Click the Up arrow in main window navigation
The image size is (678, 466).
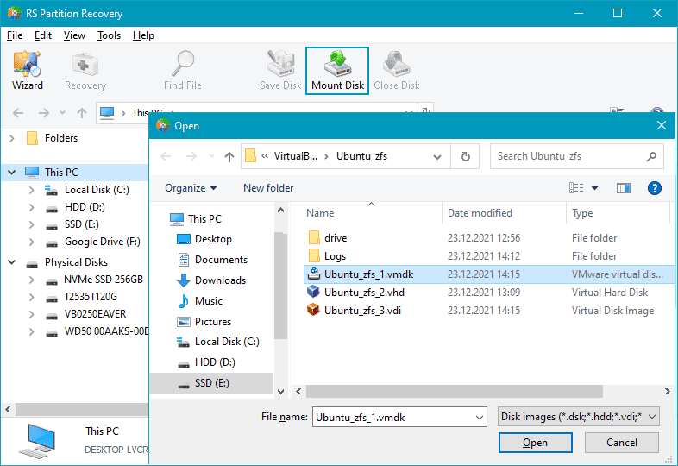point(82,113)
